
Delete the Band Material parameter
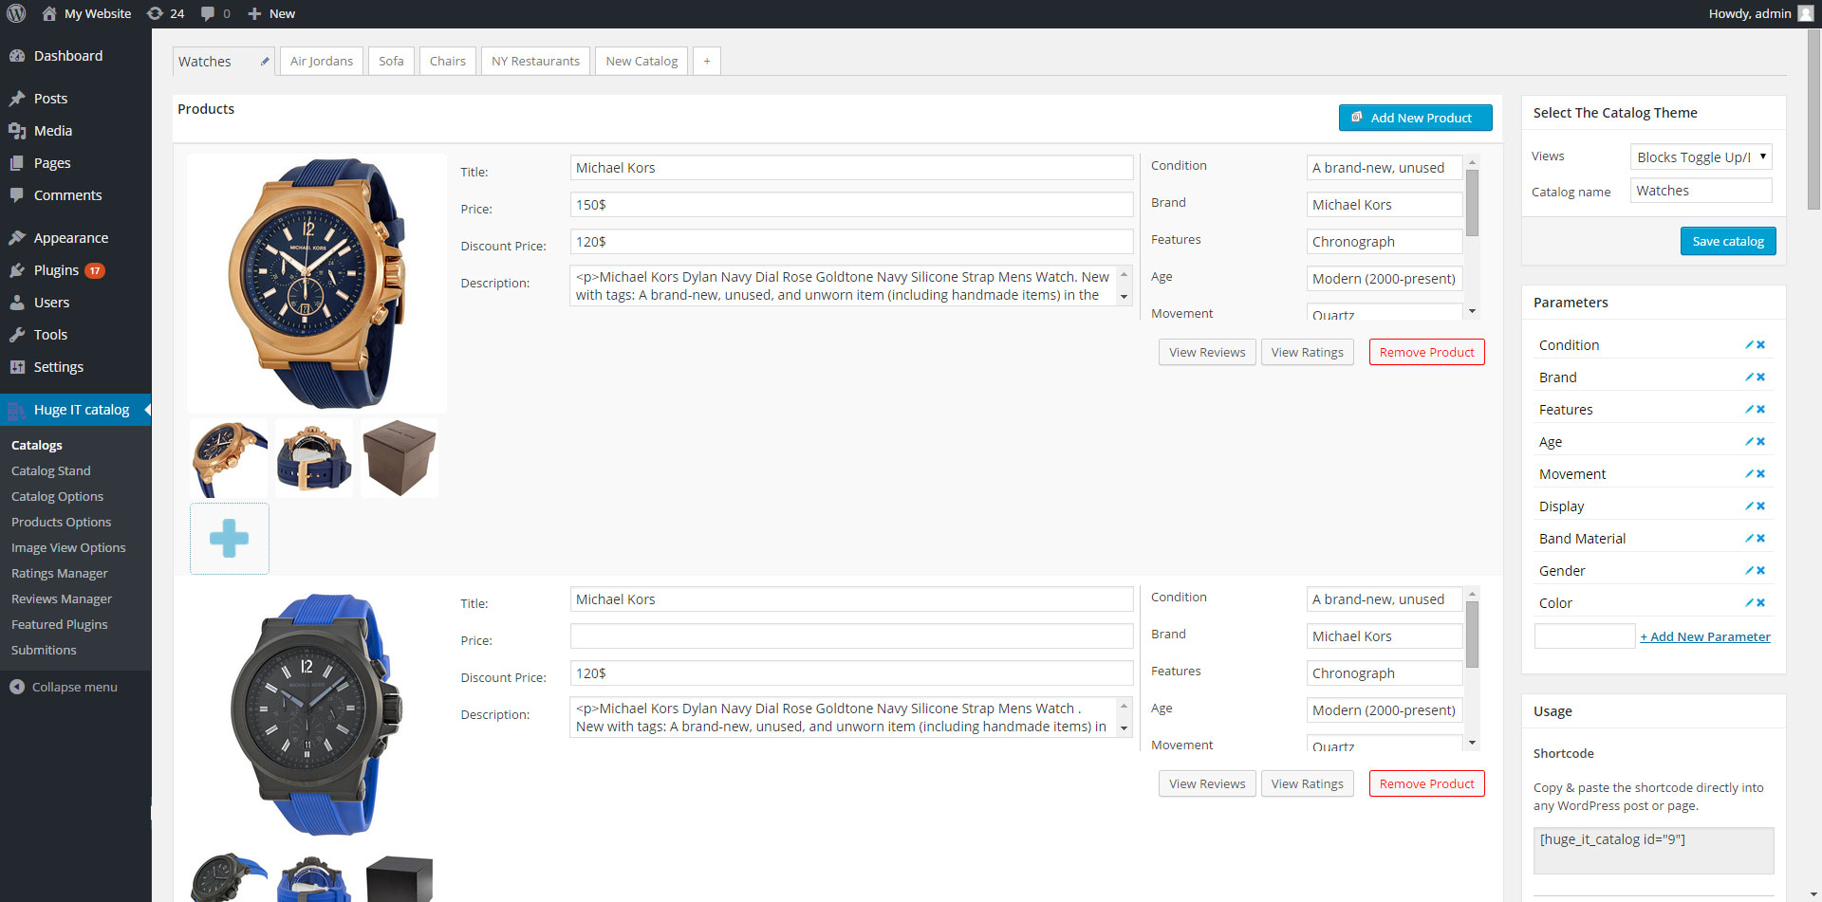[1760, 539]
